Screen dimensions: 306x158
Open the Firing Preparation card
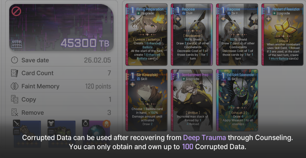click(x=146, y=35)
